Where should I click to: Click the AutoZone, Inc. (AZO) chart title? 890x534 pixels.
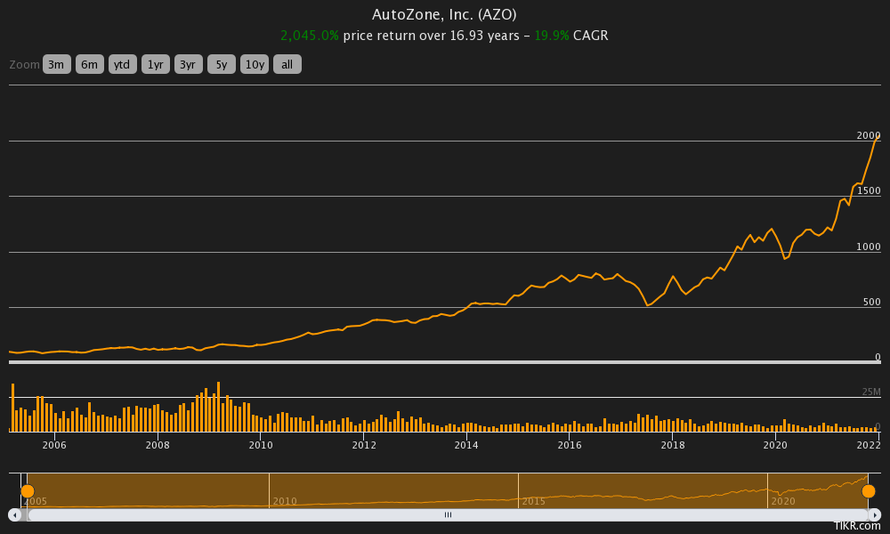click(x=444, y=14)
